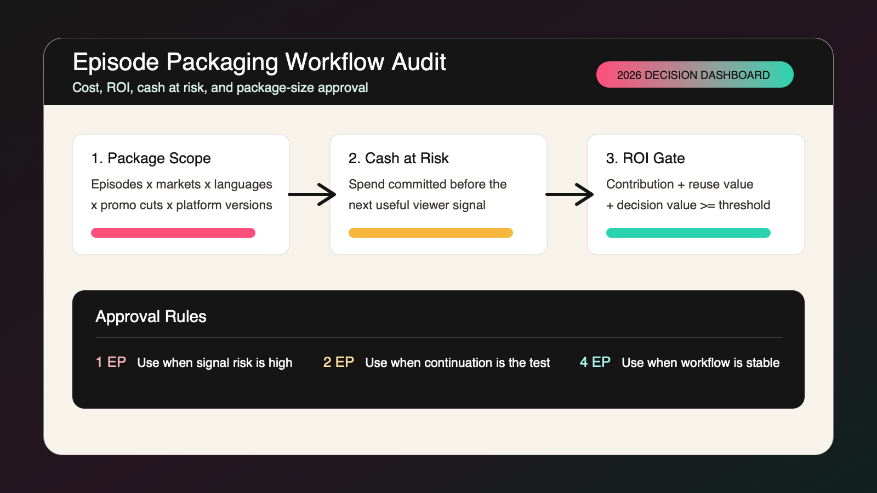Click the Episode Packaging Workflow Audit title
This screenshot has width=877, height=493.
pyautogui.click(x=259, y=62)
